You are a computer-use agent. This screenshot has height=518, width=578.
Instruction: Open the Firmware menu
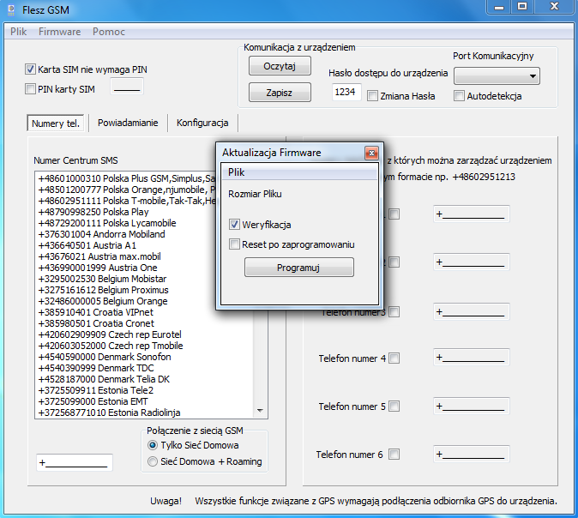[60, 32]
